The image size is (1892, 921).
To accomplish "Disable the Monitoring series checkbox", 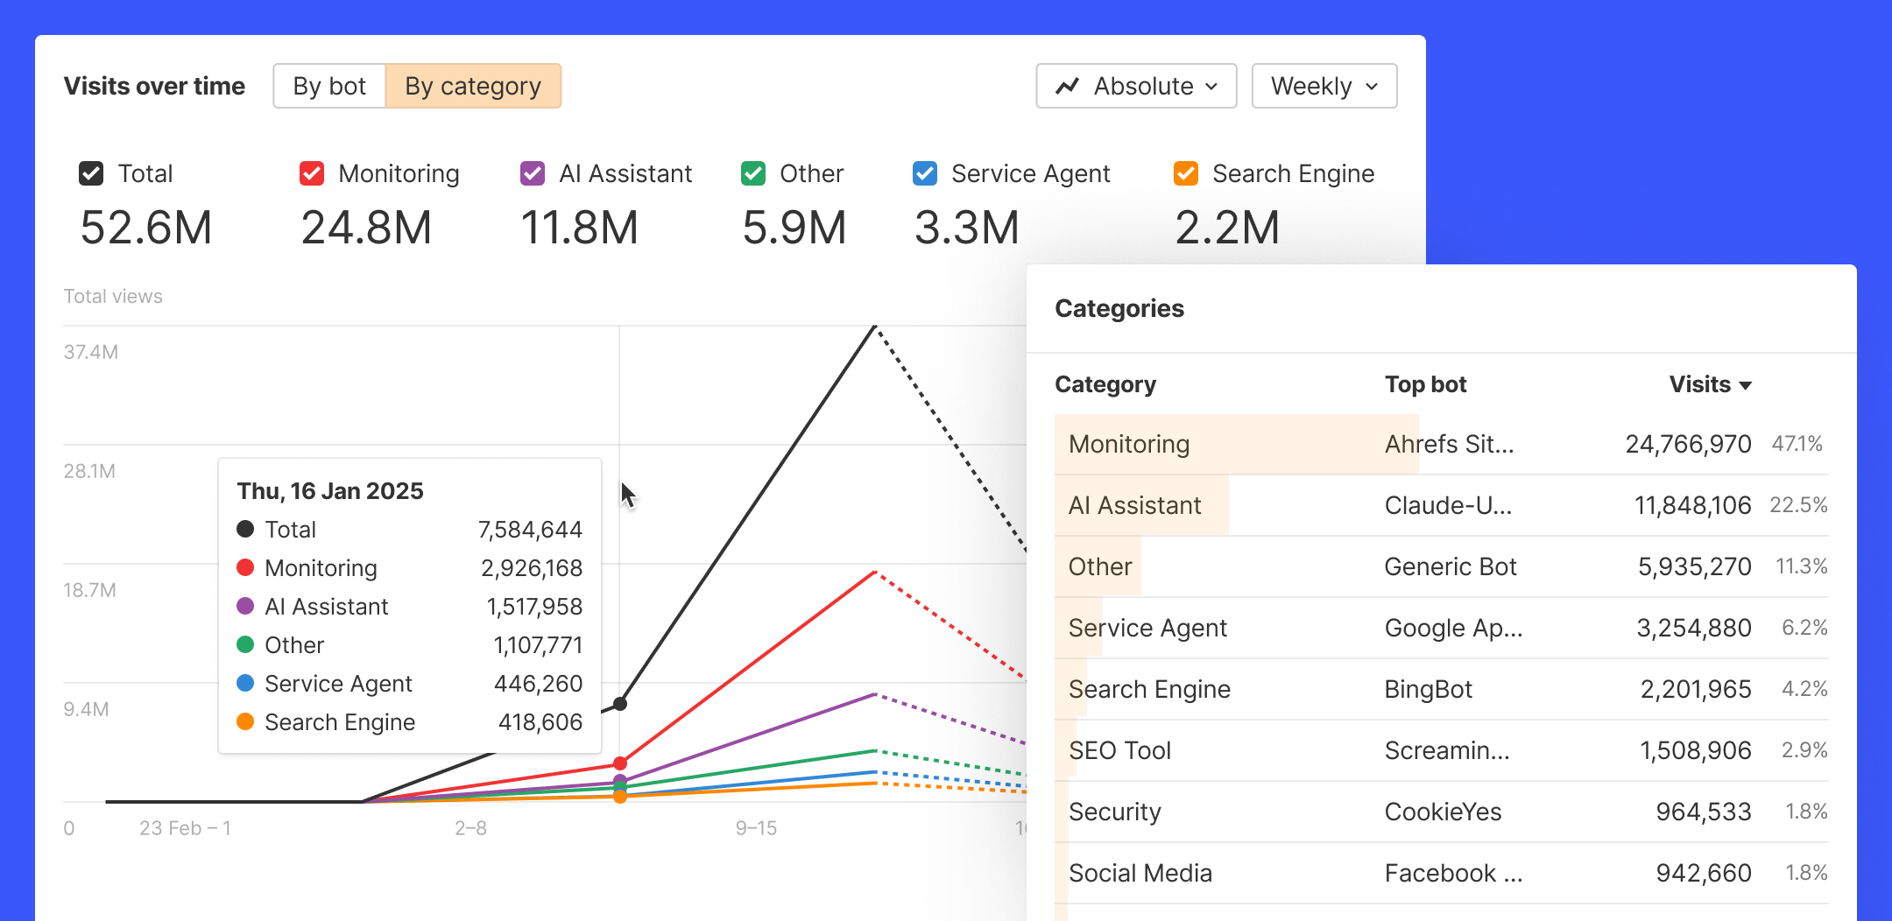I will tap(312, 172).
